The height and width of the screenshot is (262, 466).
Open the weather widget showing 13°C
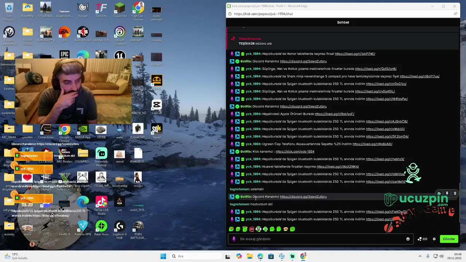15,256
